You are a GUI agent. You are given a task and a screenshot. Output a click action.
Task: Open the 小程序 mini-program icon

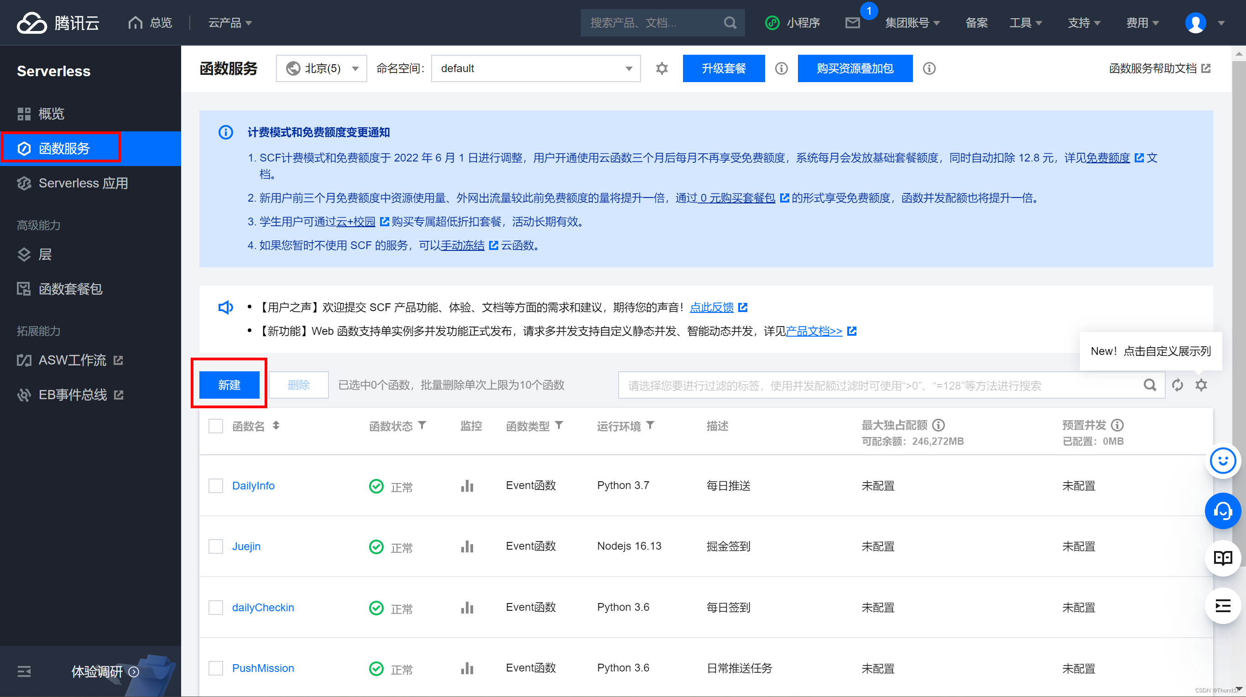click(x=772, y=23)
